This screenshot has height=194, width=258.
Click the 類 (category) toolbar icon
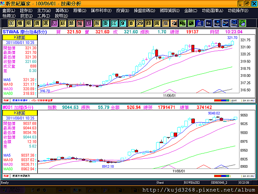[x=71, y=23]
